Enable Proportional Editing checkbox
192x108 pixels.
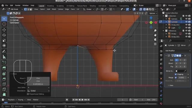(x=28, y=94)
